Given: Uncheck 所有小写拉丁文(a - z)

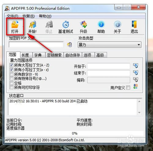Looking at the screenshot, I should pyautogui.click(x=11, y=69).
